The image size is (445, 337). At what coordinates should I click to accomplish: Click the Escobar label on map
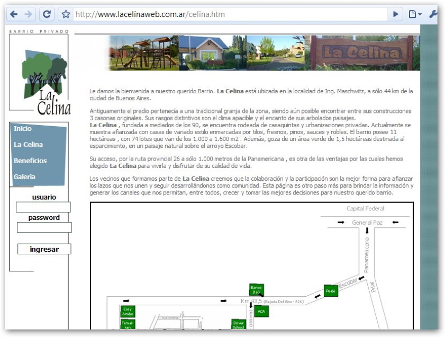pyautogui.click(x=348, y=282)
